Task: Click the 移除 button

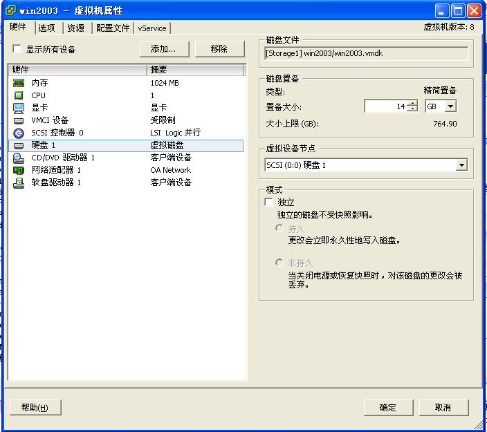Action: pyautogui.click(x=219, y=48)
